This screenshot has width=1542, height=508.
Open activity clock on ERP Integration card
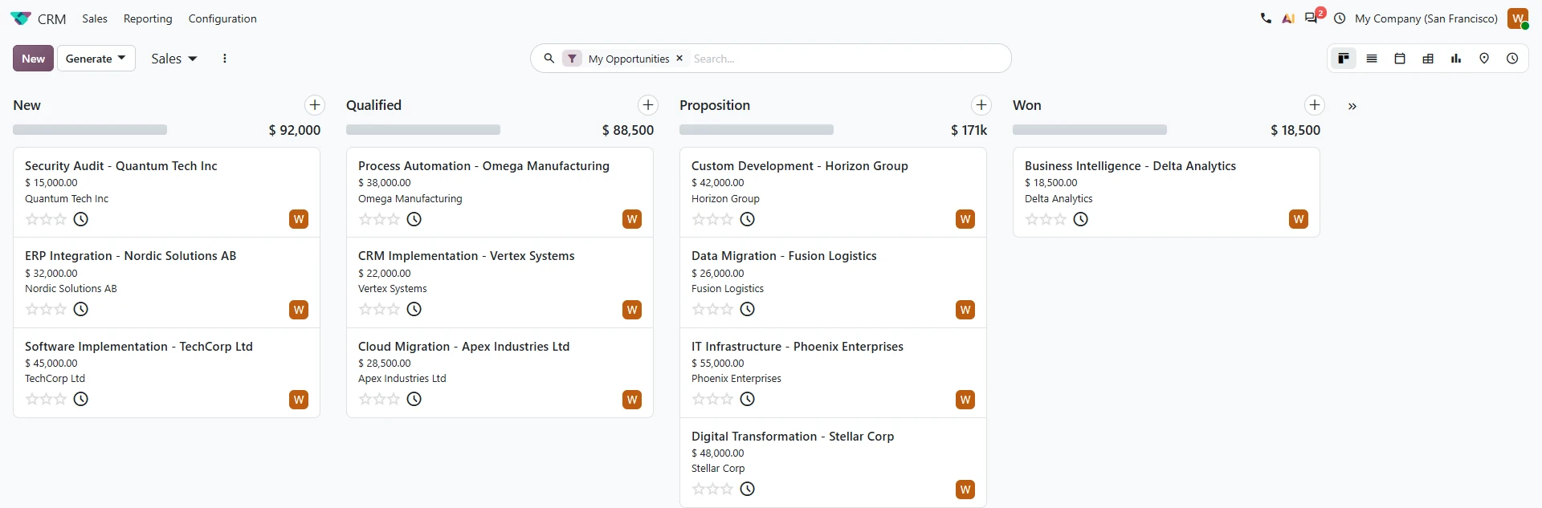click(x=81, y=309)
